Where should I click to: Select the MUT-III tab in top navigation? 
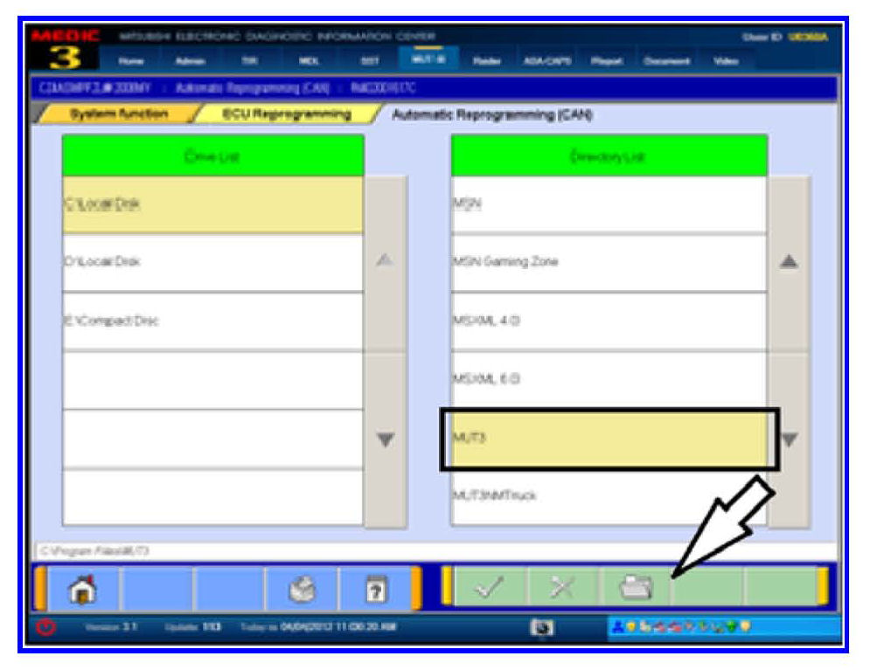[x=426, y=60]
